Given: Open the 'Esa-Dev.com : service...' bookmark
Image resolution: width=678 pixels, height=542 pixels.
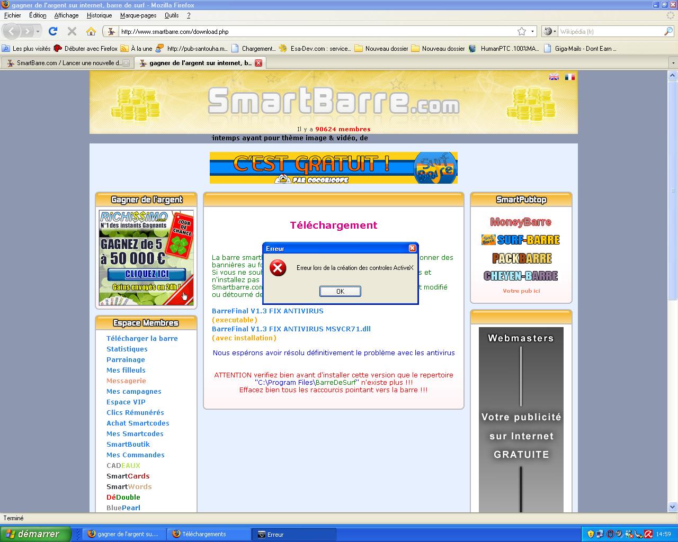Looking at the screenshot, I should tap(315, 48).
